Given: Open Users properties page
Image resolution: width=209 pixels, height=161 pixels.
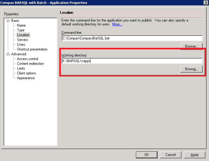Looking at the screenshot, I should tap(21, 45).
